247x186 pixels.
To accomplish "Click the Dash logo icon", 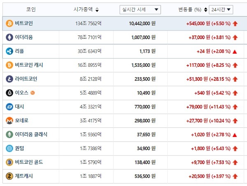I will click(x=9, y=107).
